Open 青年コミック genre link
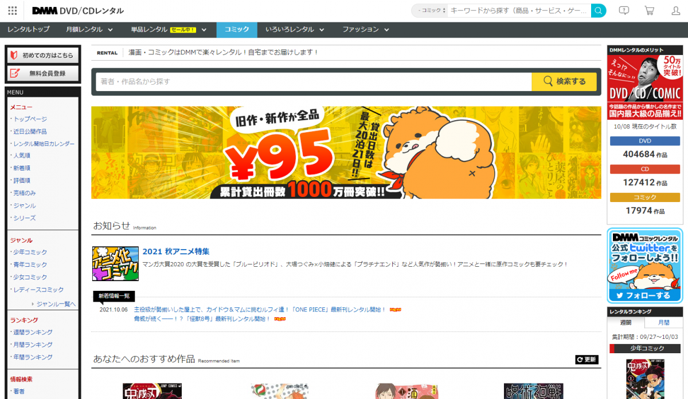 tap(30, 265)
